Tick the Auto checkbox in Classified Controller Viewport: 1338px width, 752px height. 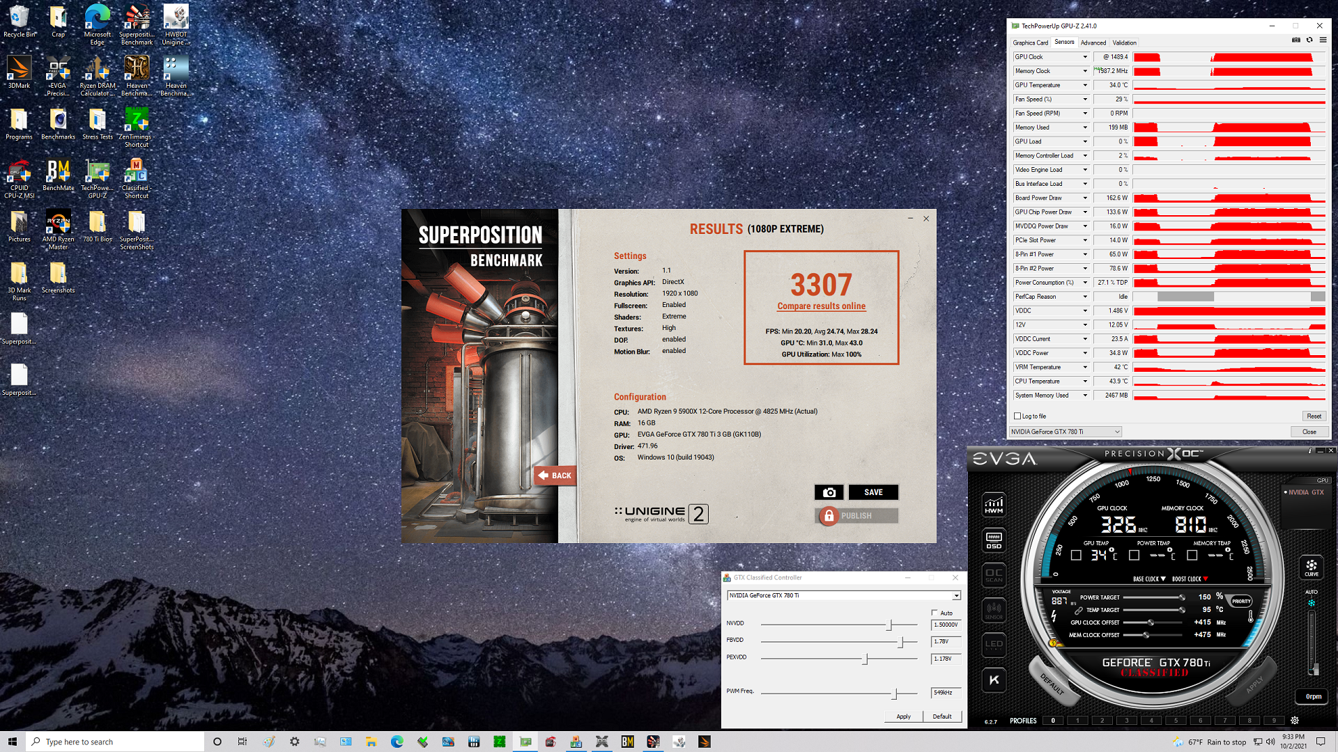(x=935, y=613)
